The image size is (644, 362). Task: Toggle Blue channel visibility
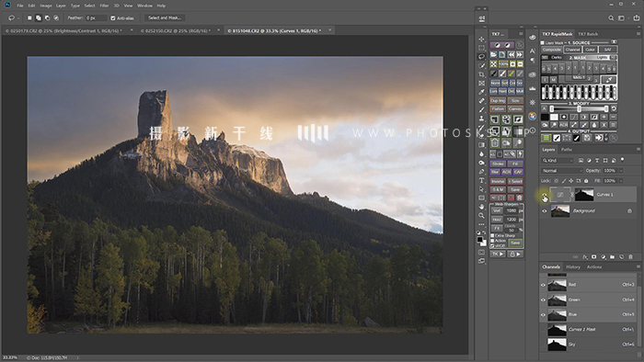[x=543, y=315]
